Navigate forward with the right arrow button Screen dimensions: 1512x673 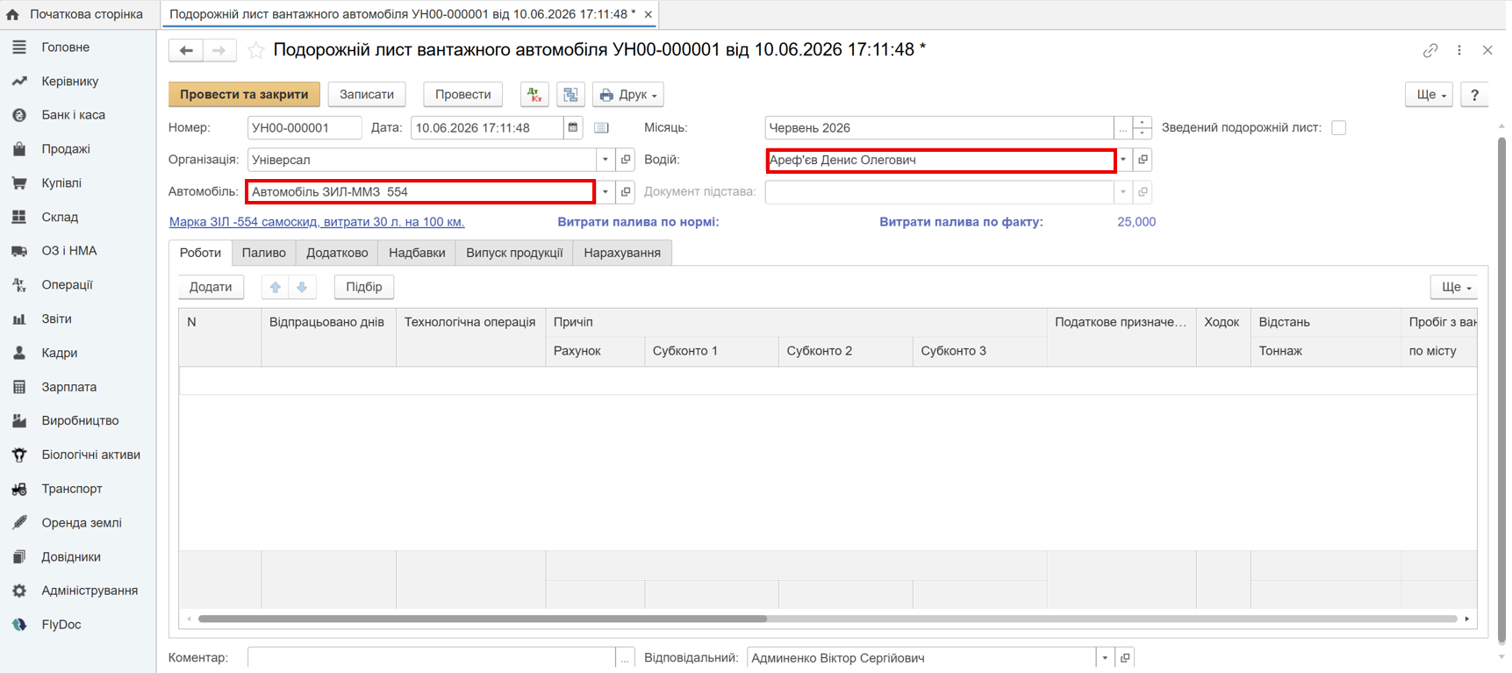pos(219,51)
